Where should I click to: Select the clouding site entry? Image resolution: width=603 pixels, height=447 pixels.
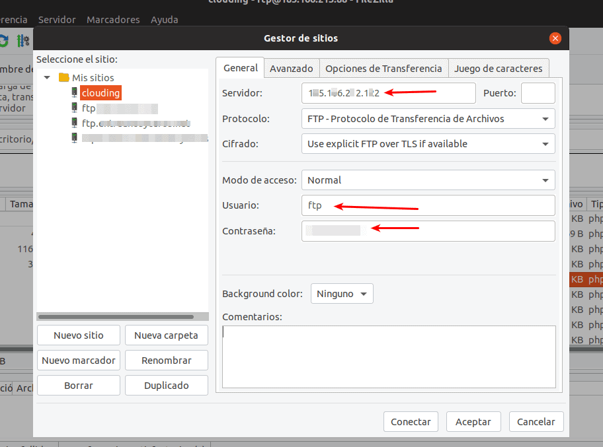[100, 93]
